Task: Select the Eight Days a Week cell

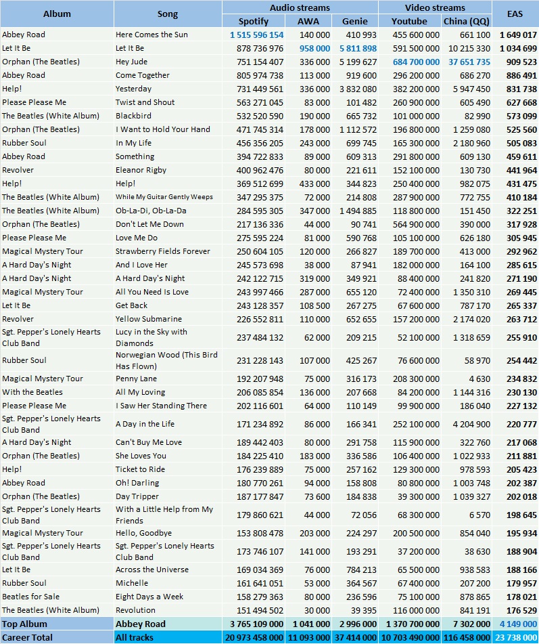Action: [168, 597]
